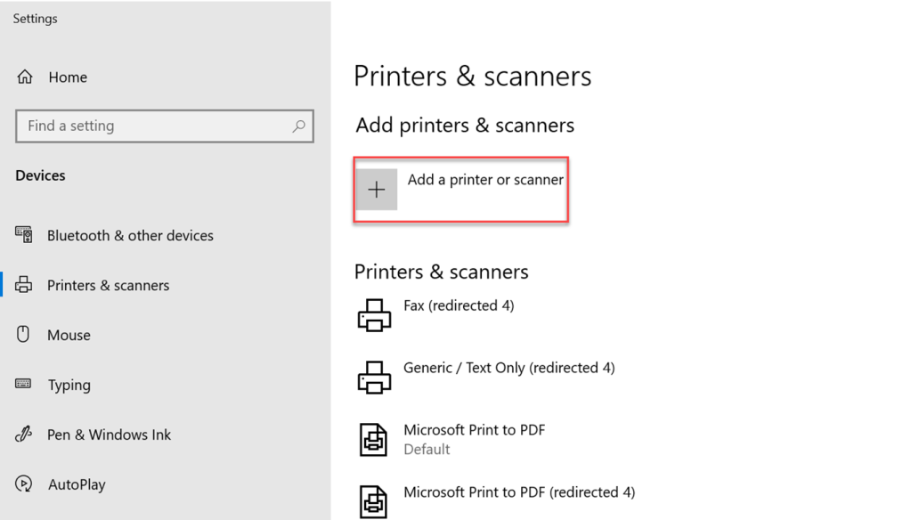Click the default Microsoft Print to PDF icon
The image size is (911, 520).
pos(374,440)
